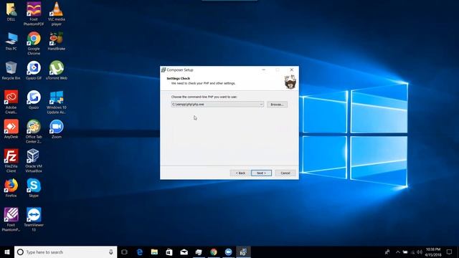Open FileZilla Client desktop icon
The width and height of the screenshot is (459, 258).
pos(11,161)
